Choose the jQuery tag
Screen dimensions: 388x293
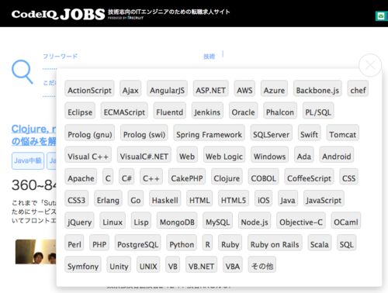(x=79, y=220)
